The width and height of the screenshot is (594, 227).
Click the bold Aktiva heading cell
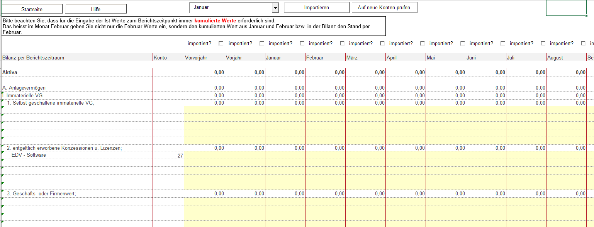point(10,73)
